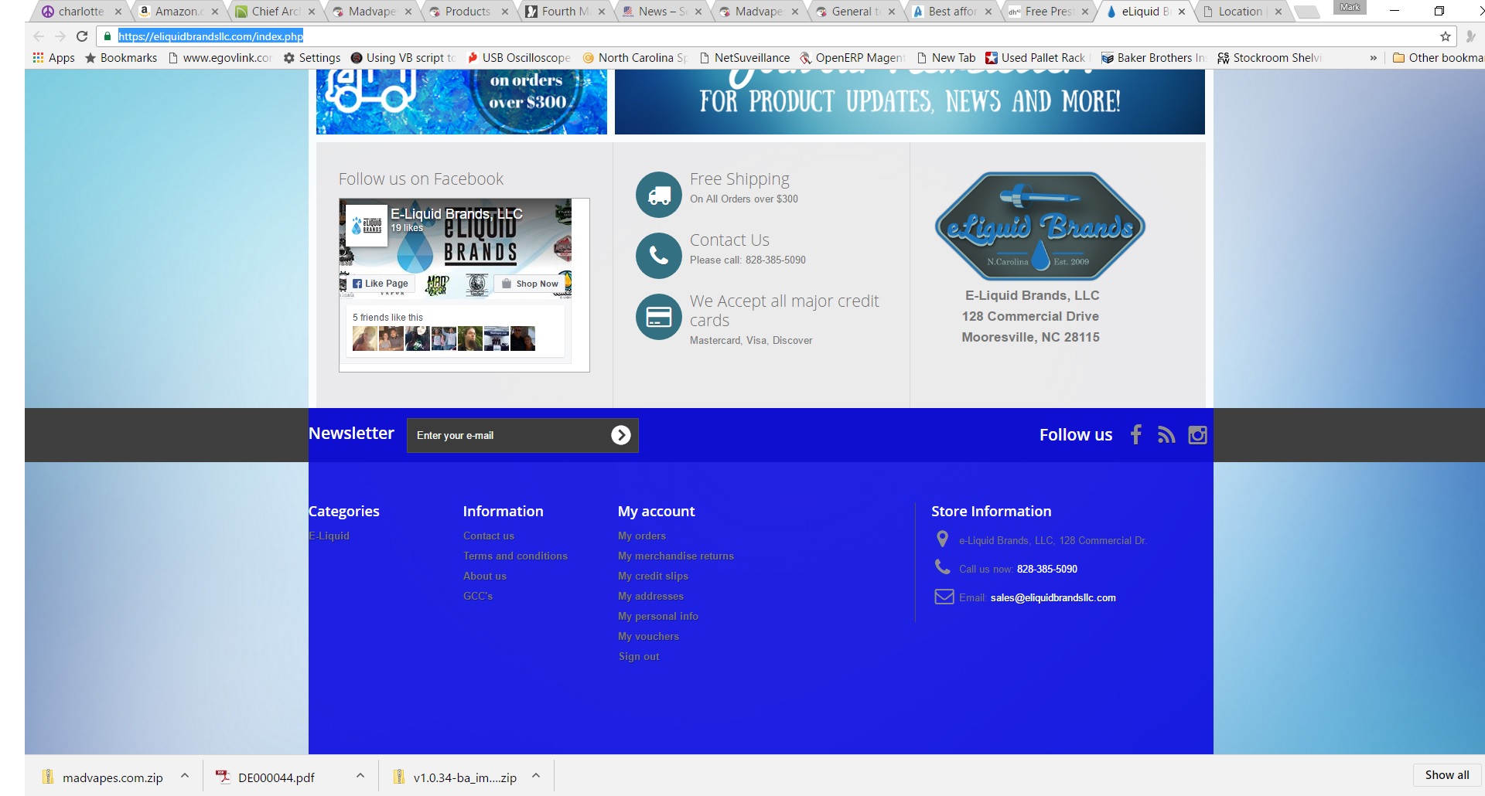Open the RSS feed icon
Viewport: 1485px width, 796px height.
pos(1166,435)
